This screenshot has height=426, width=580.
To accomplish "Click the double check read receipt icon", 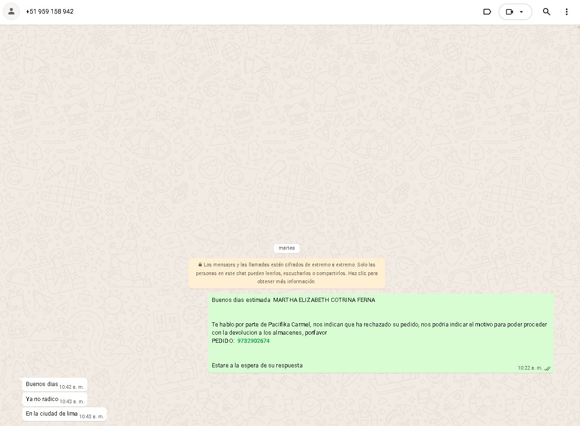I will pyautogui.click(x=548, y=368).
